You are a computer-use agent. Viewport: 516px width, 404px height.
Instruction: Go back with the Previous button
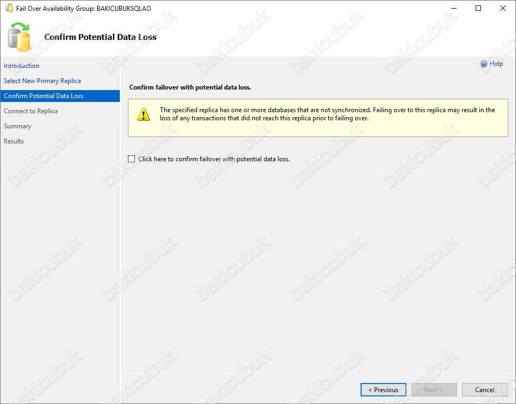383,390
